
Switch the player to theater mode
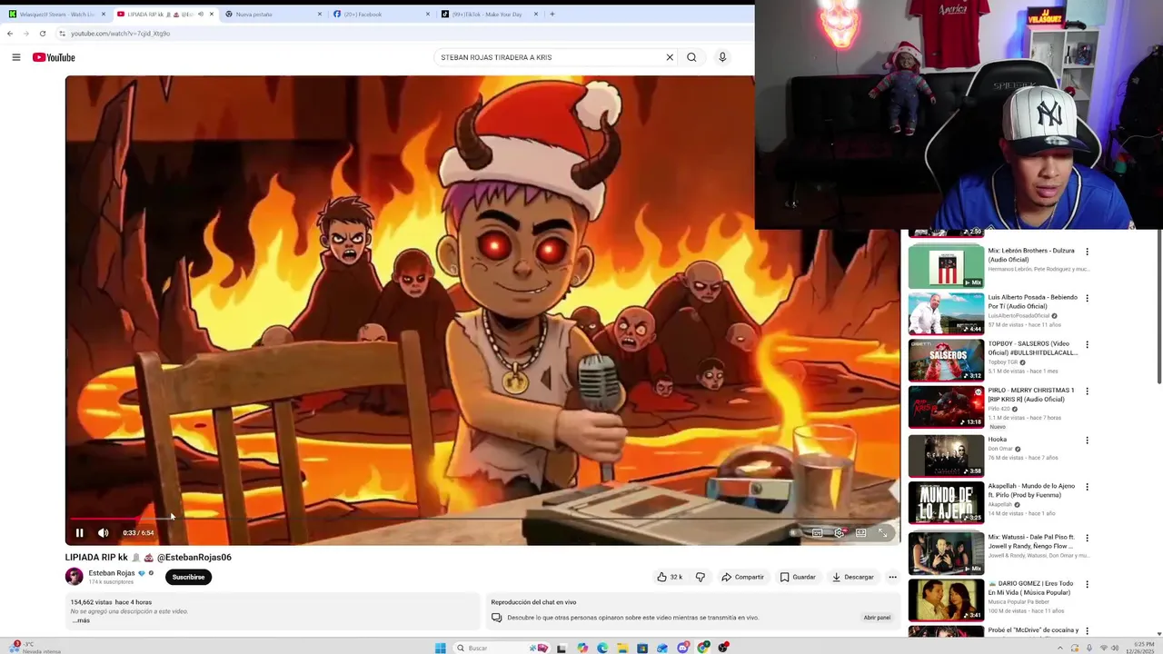pyautogui.click(x=860, y=533)
